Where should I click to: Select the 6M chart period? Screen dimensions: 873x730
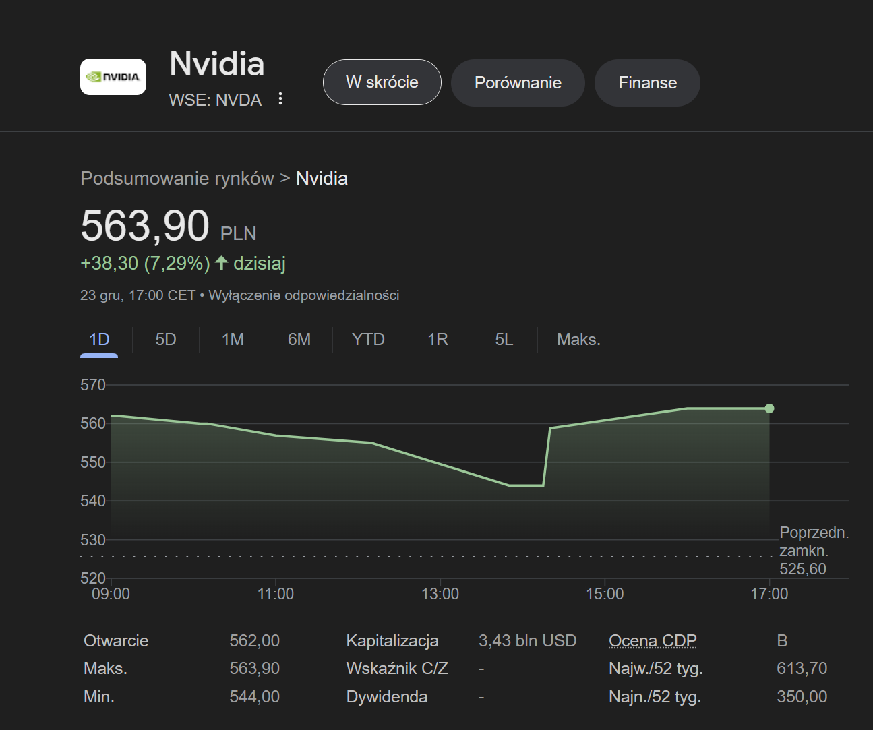(x=299, y=340)
